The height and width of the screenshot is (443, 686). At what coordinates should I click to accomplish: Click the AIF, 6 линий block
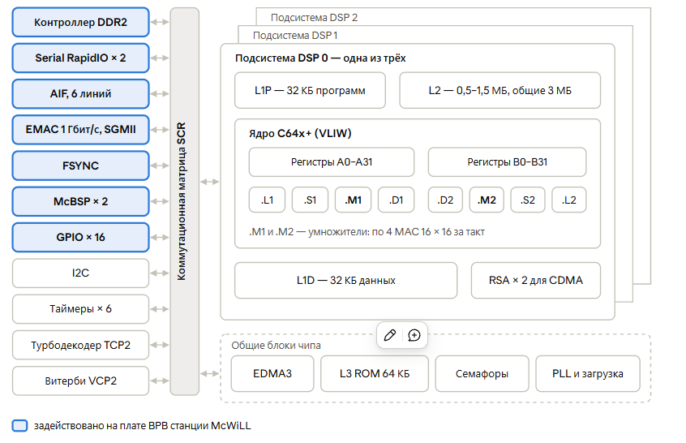(80, 93)
